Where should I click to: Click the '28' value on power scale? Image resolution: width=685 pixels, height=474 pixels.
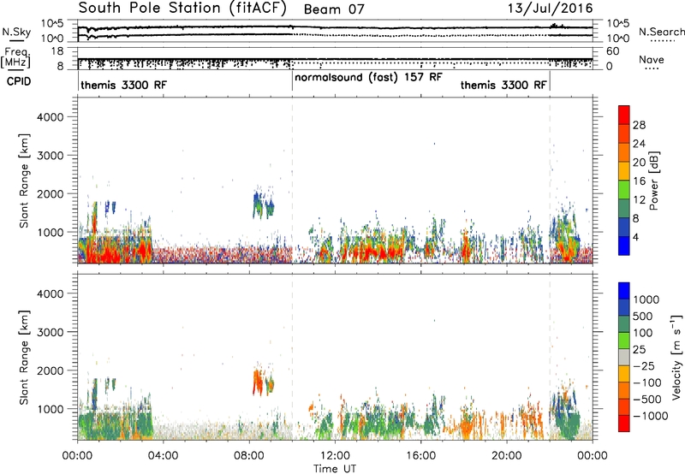tap(639, 125)
